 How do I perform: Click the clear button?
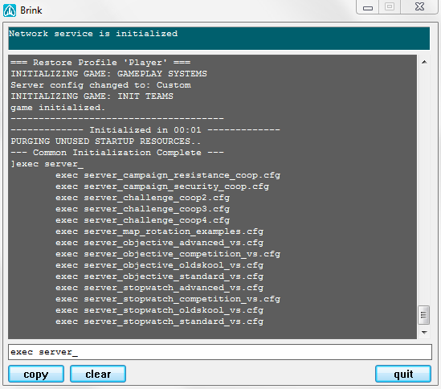pyautogui.click(x=98, y=374)
